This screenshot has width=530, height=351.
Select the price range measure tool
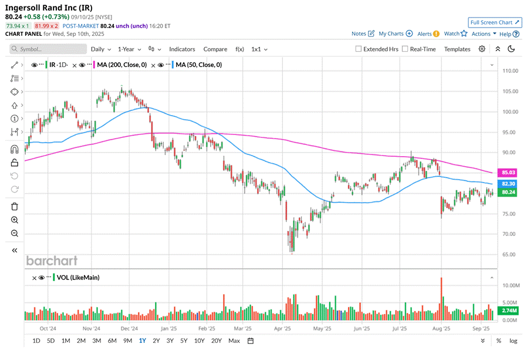point(14,132)
